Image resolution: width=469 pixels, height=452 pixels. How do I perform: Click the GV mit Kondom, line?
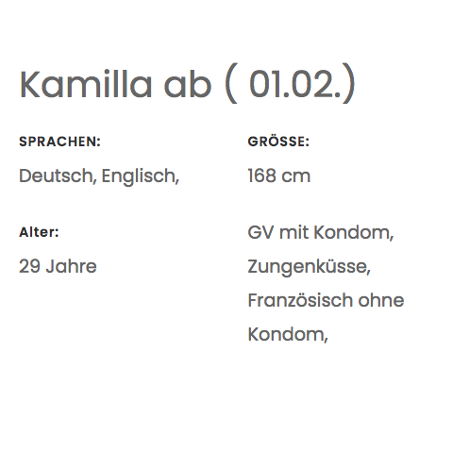click(x=321, y=233)
